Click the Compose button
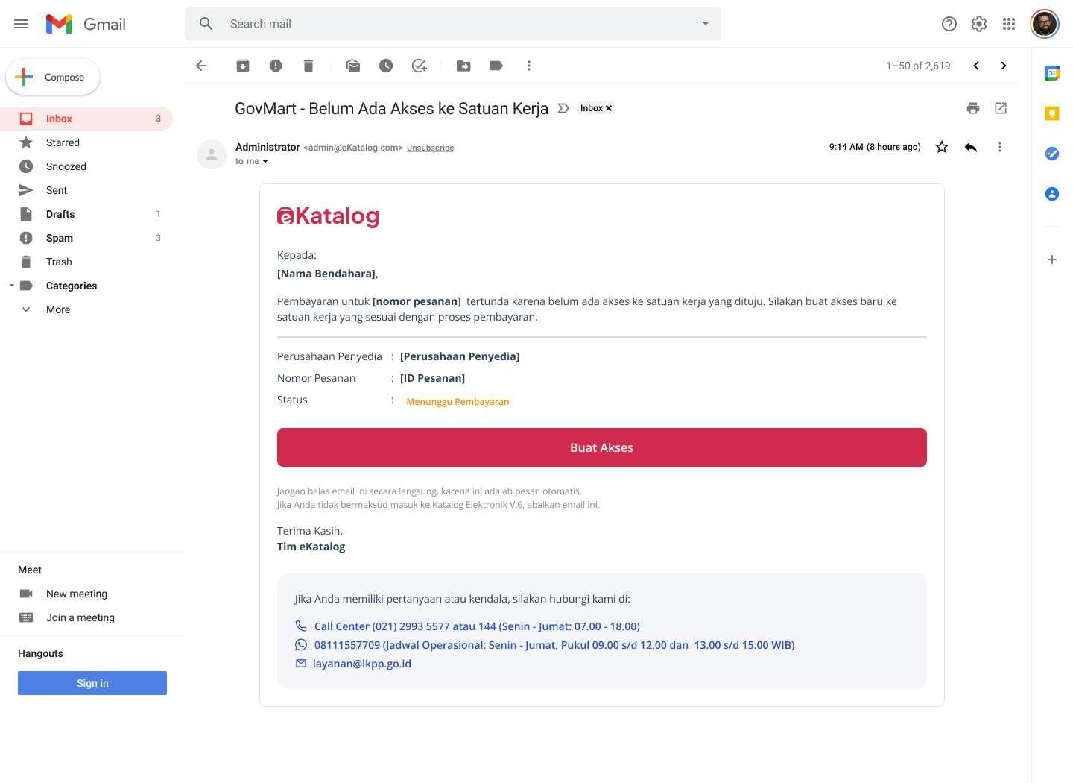 click(53, 77)
